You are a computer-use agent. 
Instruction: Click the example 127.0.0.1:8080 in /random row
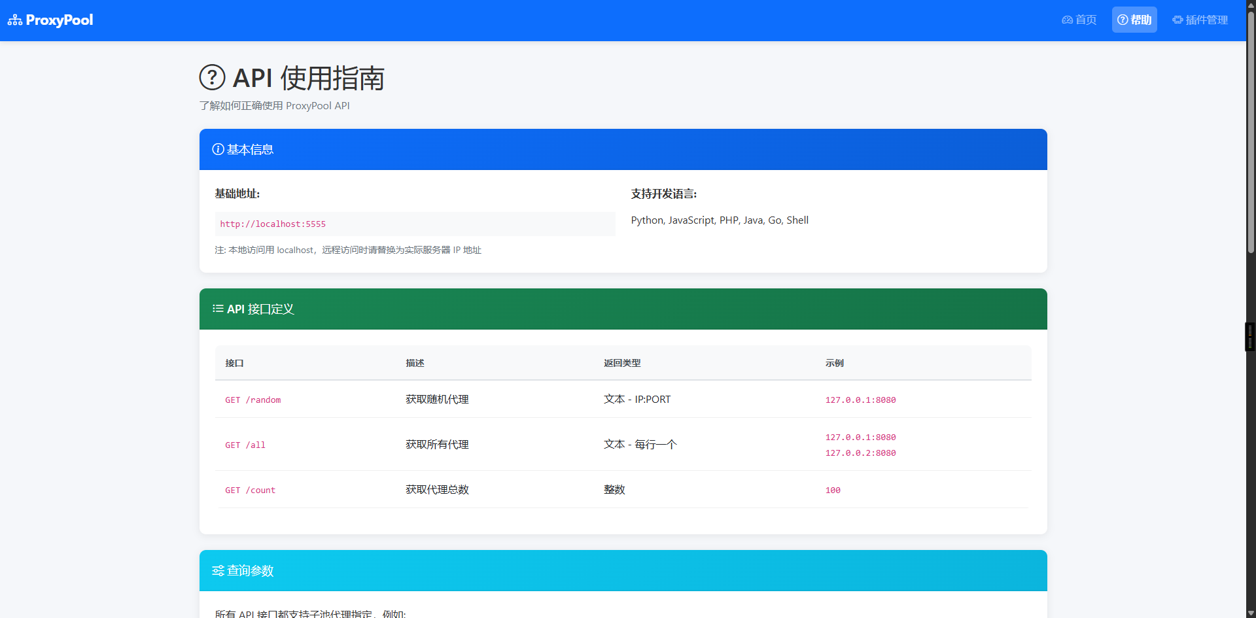pyautogui.click(x=861, y=400)
